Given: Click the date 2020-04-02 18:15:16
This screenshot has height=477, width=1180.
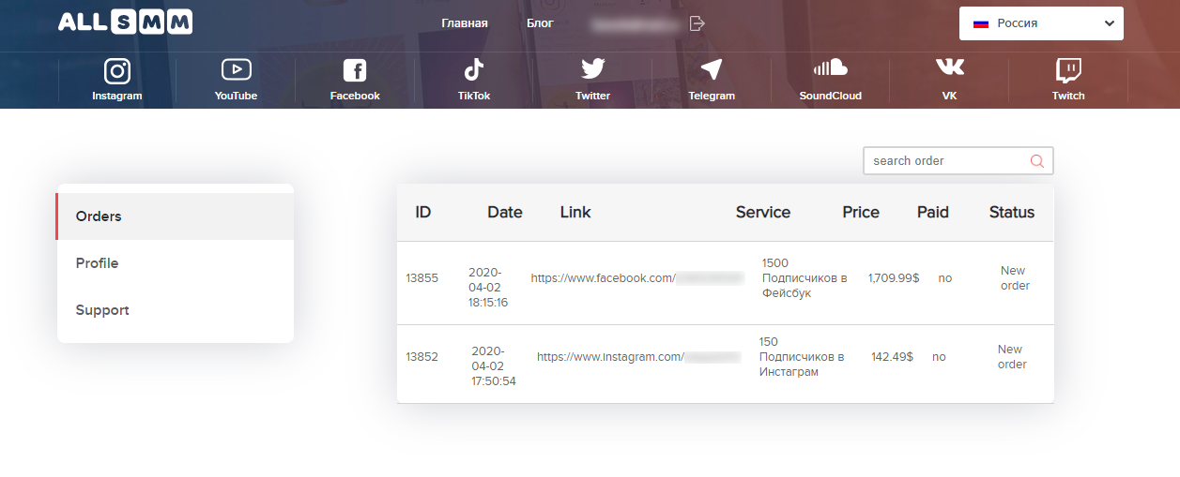Looking at the screenshot, I should coord(488,287).
